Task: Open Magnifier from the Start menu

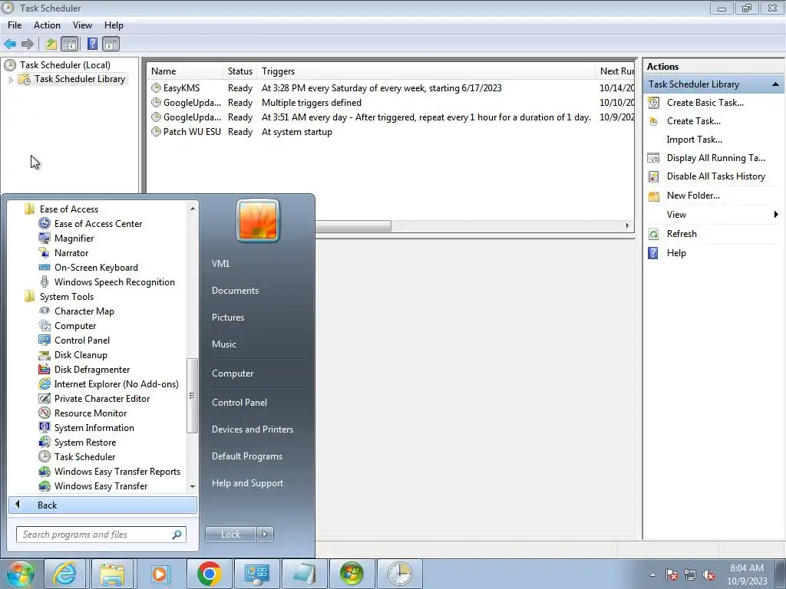Action: click(74, 239)
